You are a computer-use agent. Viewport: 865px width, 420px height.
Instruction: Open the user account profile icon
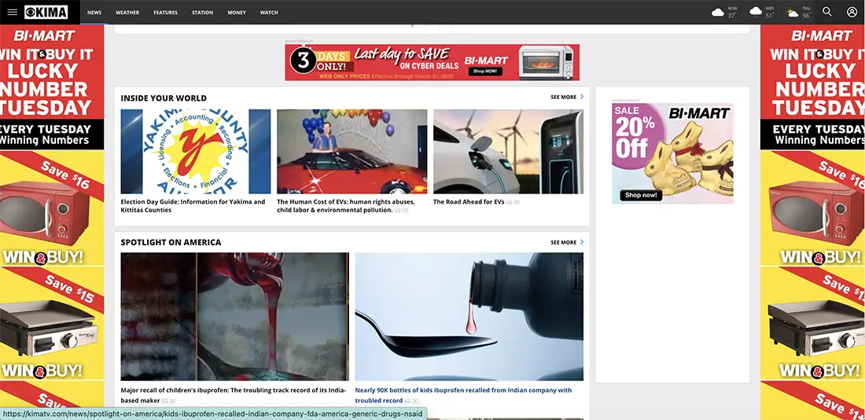[x=852, y=12]
